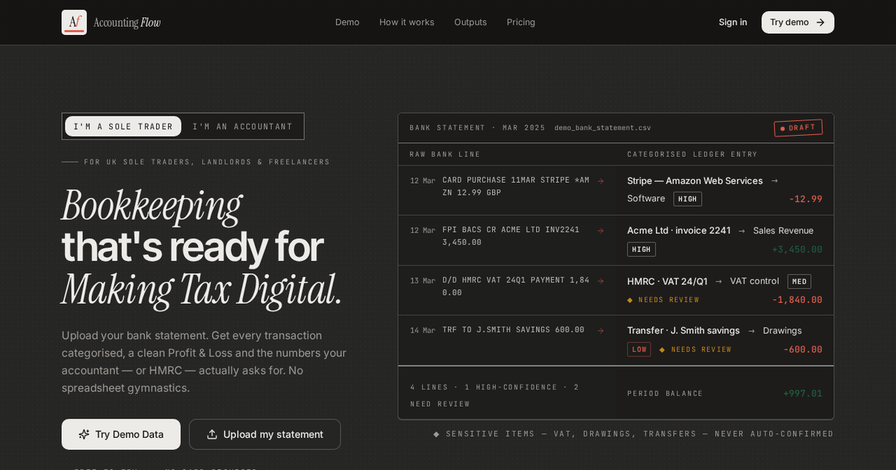Click the HIGH badge under Acme Ltd invoice
The image size is (896, 470).
pyautogui.click(x=641, y=249)
